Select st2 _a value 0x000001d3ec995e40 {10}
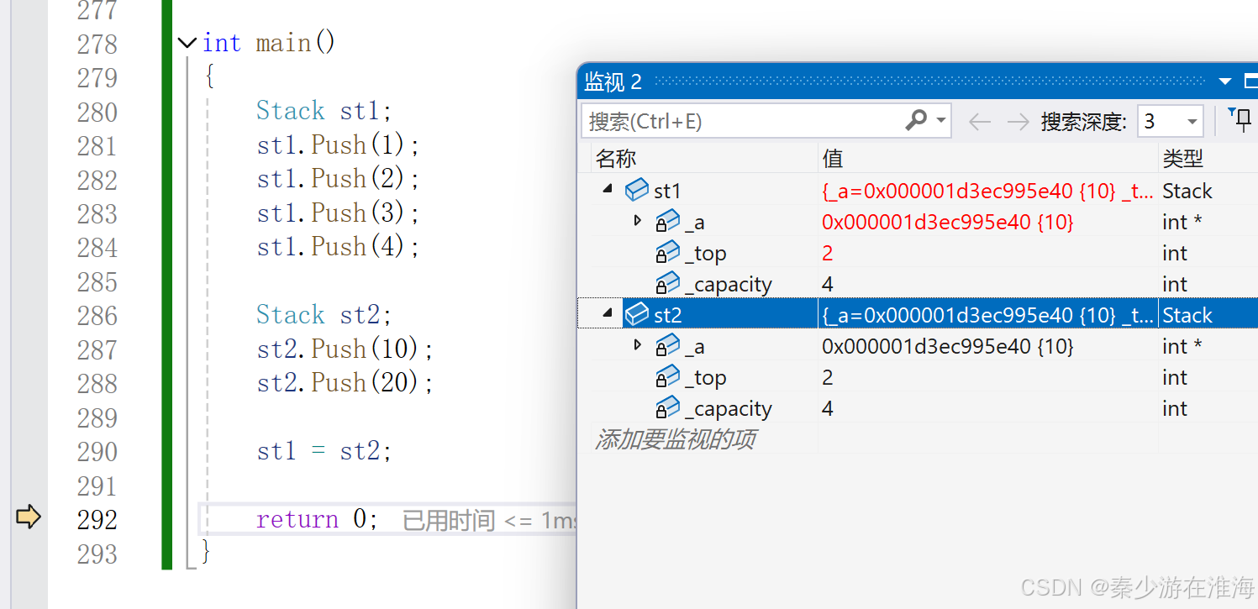 click(947, 346)
